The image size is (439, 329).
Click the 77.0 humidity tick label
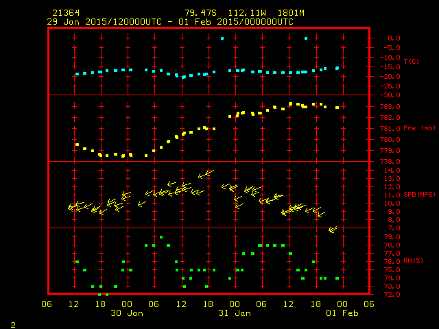coord(392,254)
